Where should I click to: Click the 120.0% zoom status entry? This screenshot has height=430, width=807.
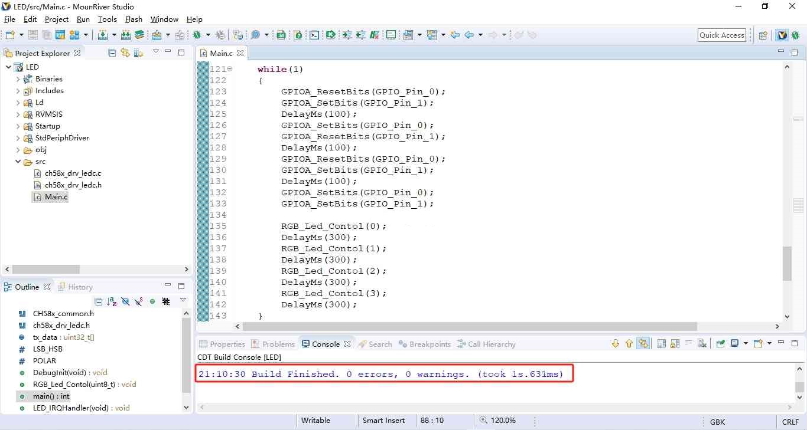[x=497, y=421]
